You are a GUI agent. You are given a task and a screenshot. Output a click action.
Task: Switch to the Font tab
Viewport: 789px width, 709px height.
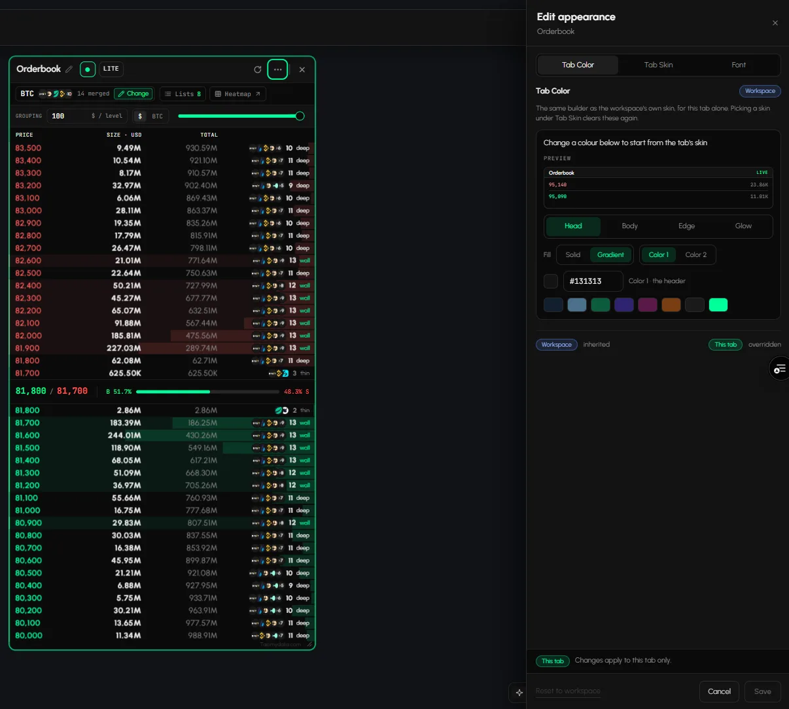[x=739, y=65]
